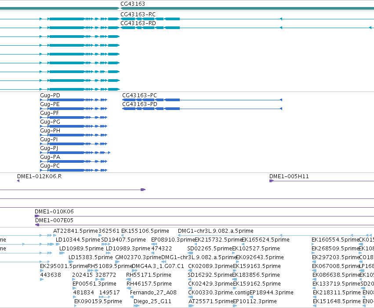374x308 pixels.
Task: Select the Gug-PJ protein label
Action: click(49, 148)
